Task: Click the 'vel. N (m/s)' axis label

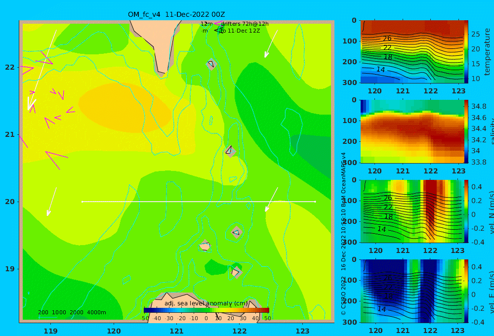Action: (491, 212)
